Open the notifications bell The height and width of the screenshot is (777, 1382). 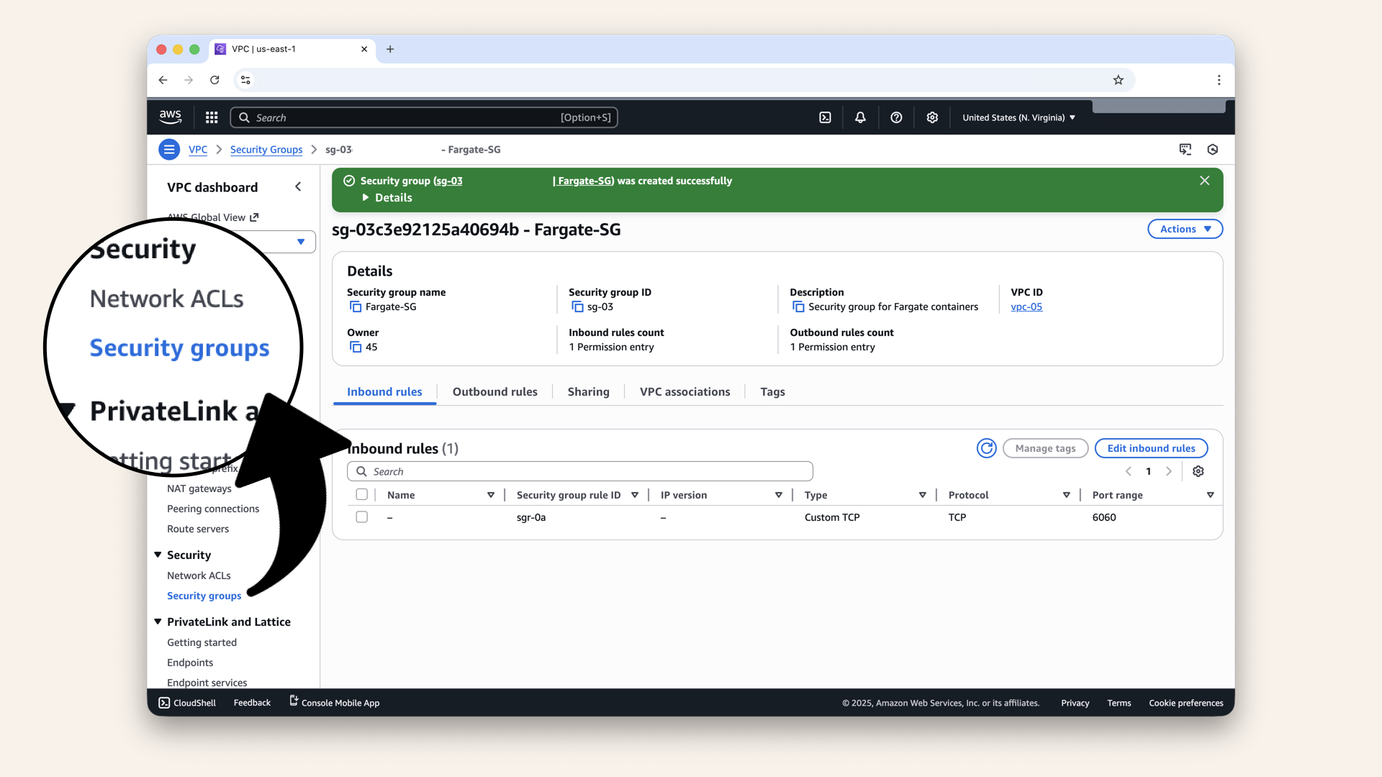[x=860, y=117]
